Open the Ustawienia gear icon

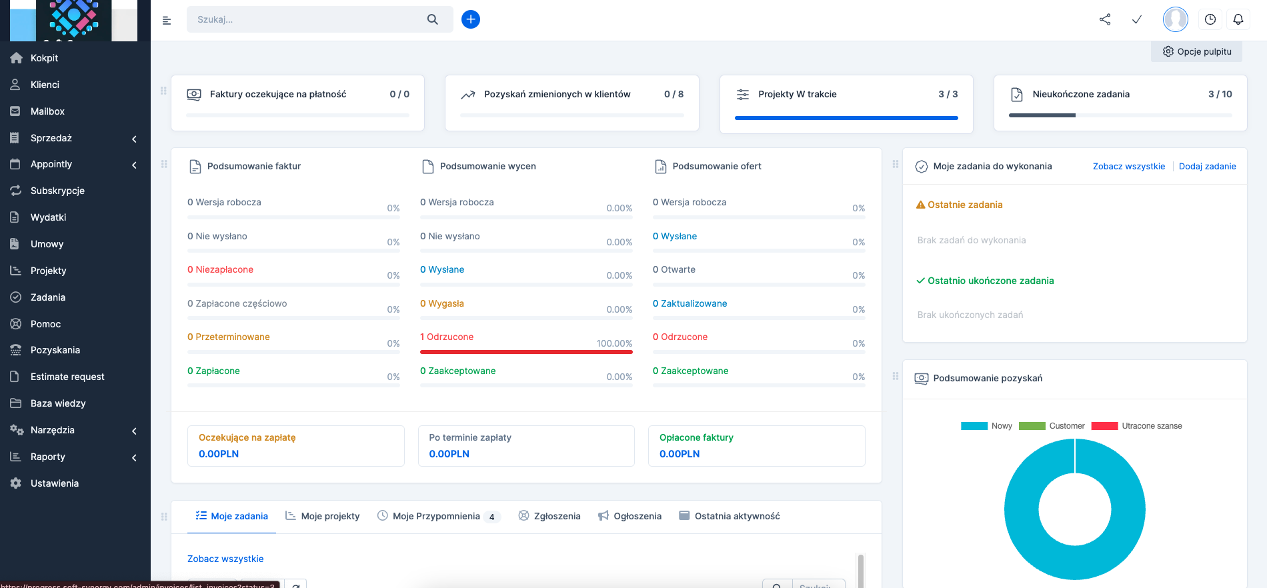click(16, 483)
